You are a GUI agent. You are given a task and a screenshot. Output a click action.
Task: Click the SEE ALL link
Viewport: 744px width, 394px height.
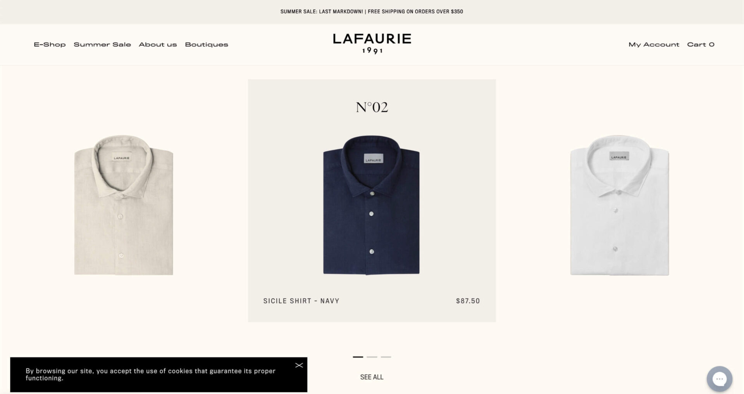tap(372, 377)
